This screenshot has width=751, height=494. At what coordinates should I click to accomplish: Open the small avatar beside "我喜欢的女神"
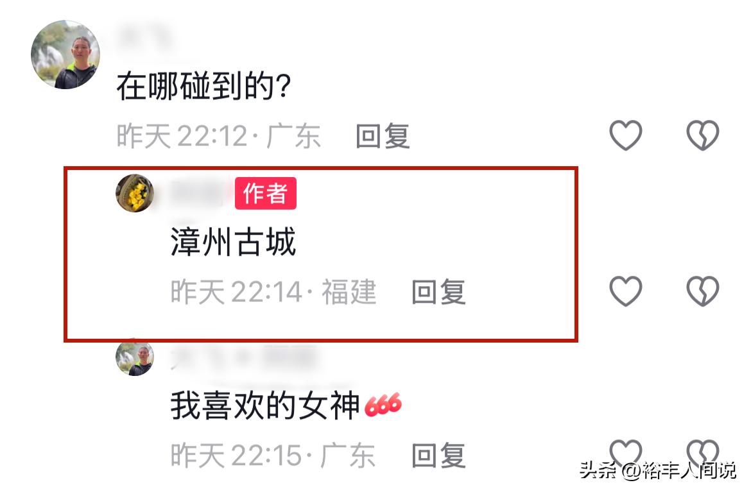(x=135, y=357)
